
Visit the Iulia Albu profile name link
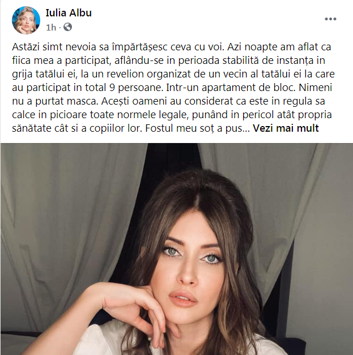pos(69,13)
